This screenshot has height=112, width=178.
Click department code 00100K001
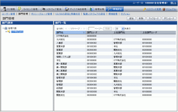pos(92,57)
